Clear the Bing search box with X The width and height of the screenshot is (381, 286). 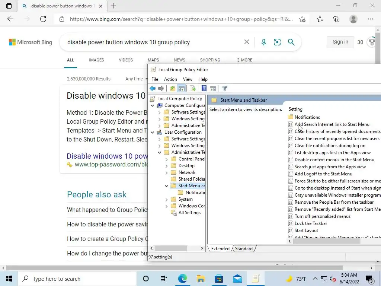tap(247, 42)
